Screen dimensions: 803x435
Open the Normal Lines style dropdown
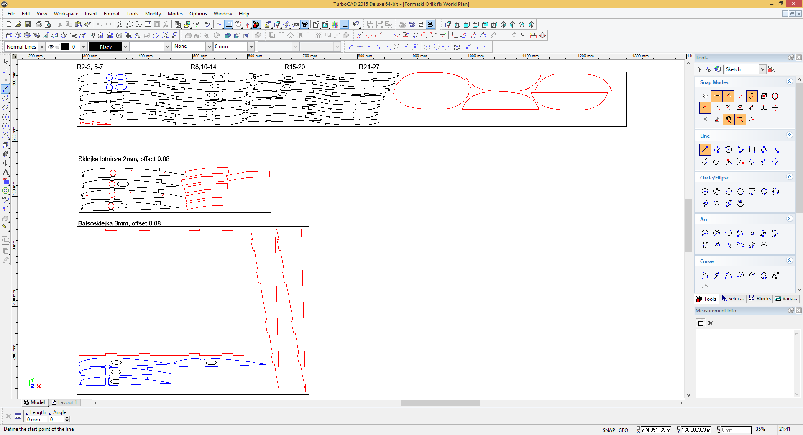click(42, 47)
